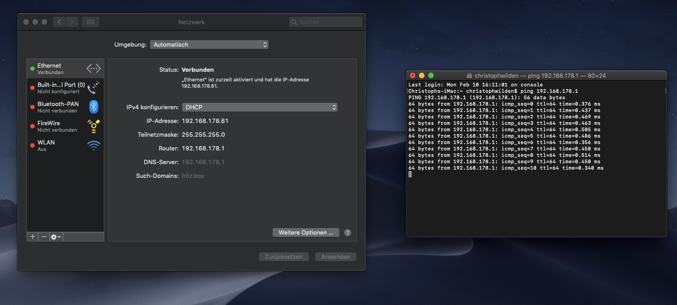677x305 pixels.
Task: Show all preferences grid button
Action: pyautogui.click(x=91, y=22)
